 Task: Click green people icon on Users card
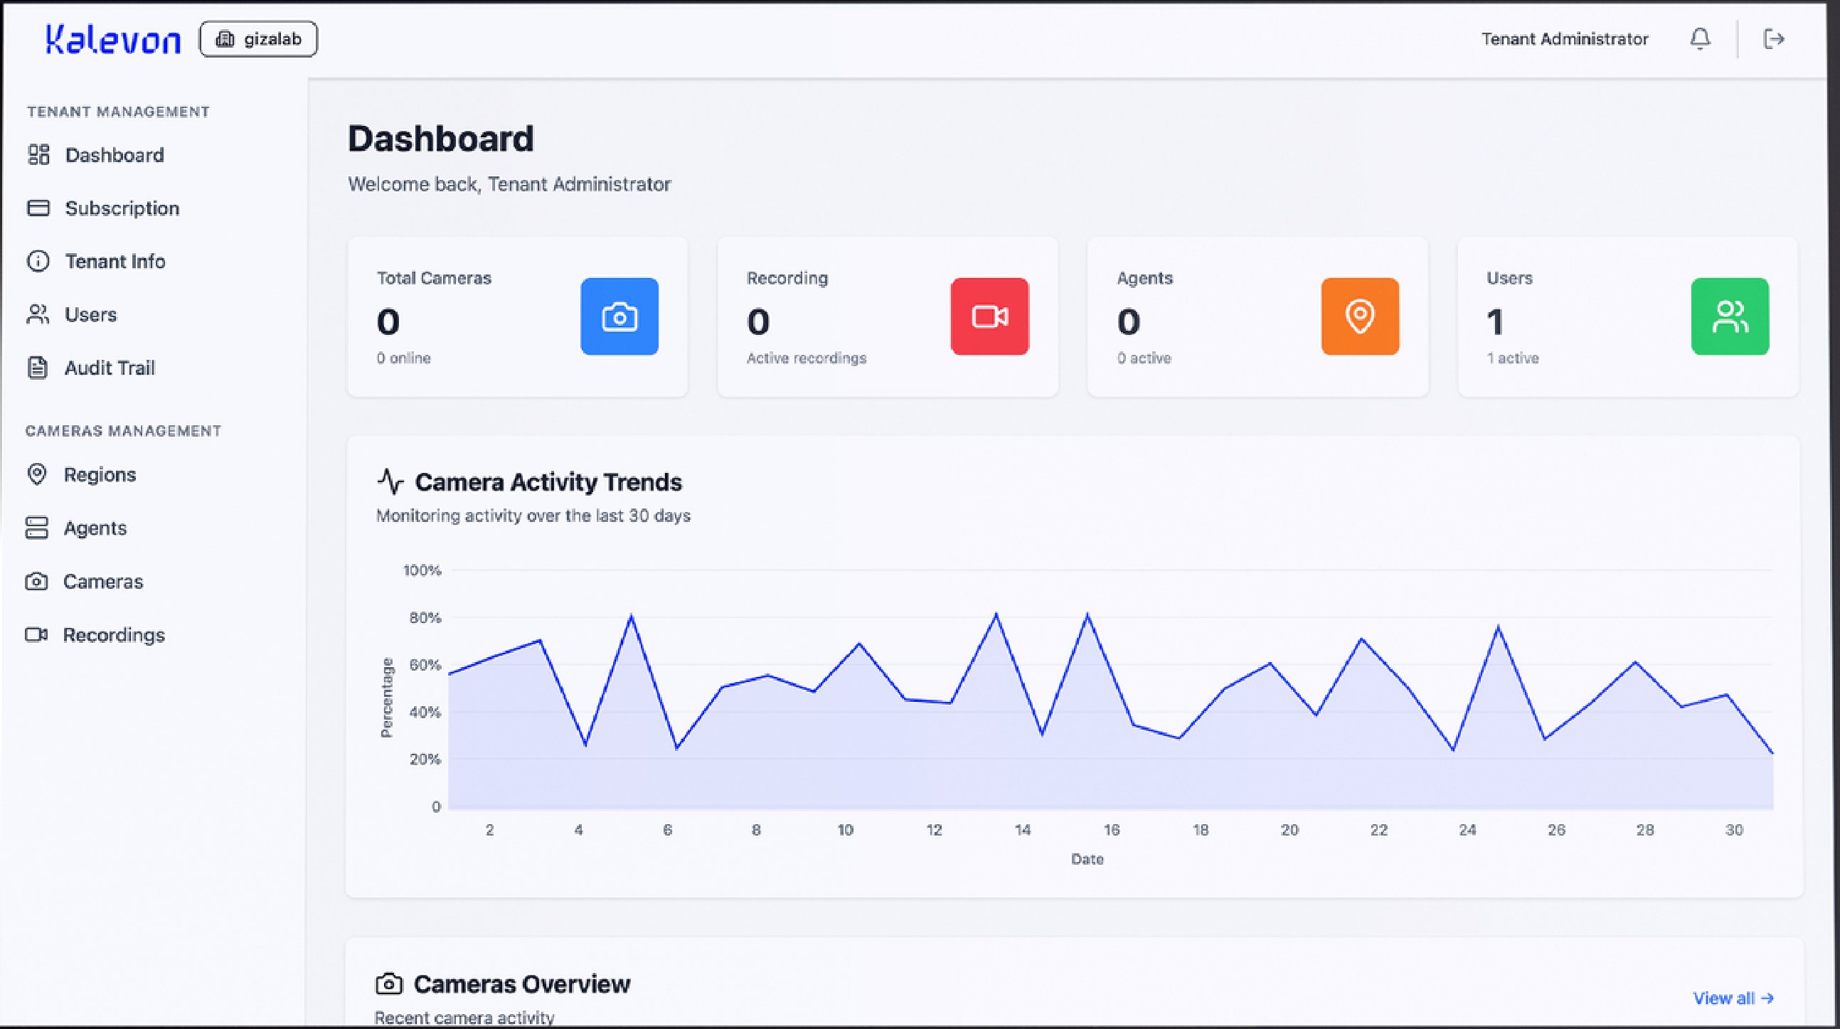pyautogui.click(x=1730, y=316)
